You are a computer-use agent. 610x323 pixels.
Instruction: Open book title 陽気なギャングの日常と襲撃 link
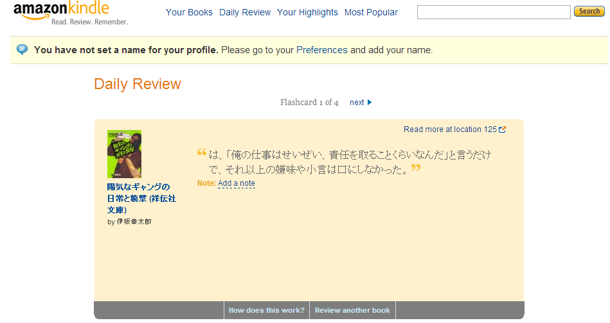[x=141, y=198]
